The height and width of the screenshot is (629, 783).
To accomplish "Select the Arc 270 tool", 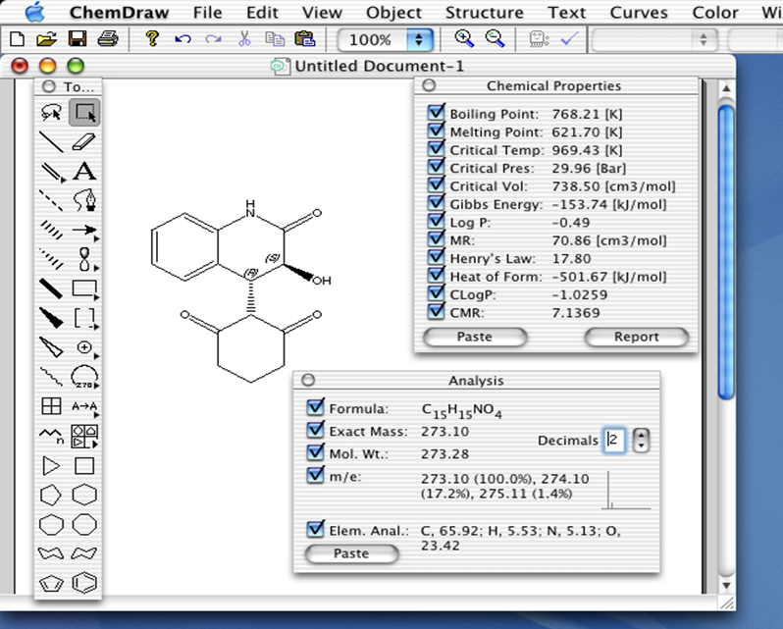I will pos(84,377).
